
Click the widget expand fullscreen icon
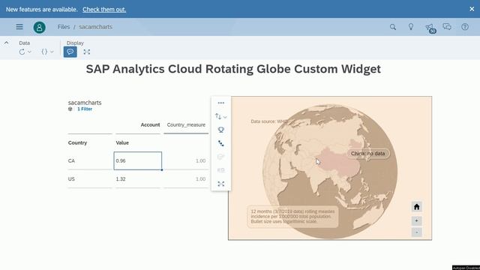tap(220, 184)
